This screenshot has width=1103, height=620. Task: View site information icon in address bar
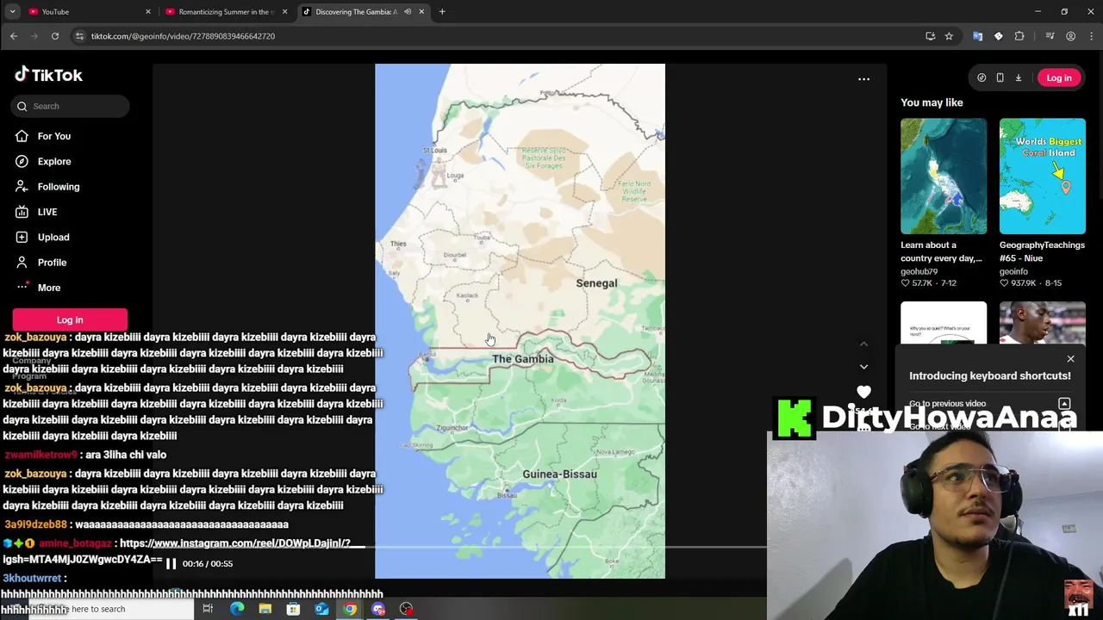click(x=79, y=36)
